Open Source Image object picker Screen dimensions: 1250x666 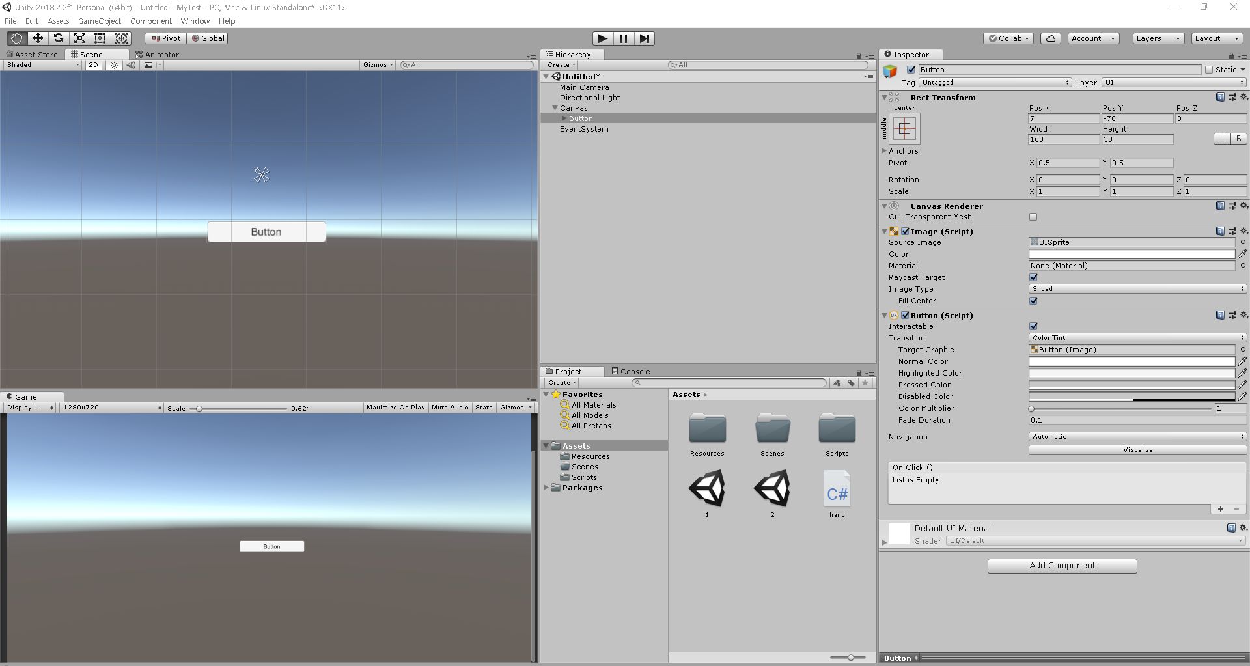tap(1243, 242)
